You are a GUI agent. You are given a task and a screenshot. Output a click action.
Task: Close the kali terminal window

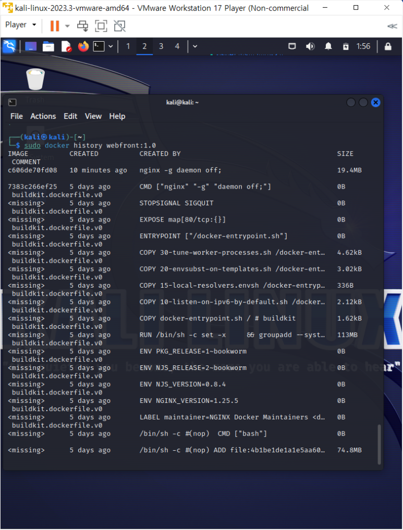(x=375, y=103)
